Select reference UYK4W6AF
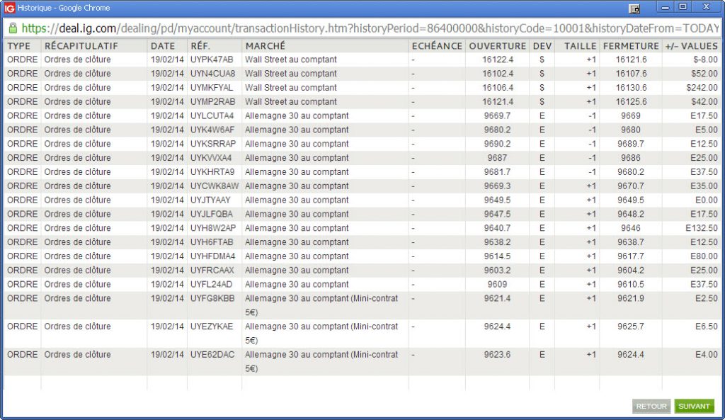This screenshot has height=420, width=725. [212, 130]
